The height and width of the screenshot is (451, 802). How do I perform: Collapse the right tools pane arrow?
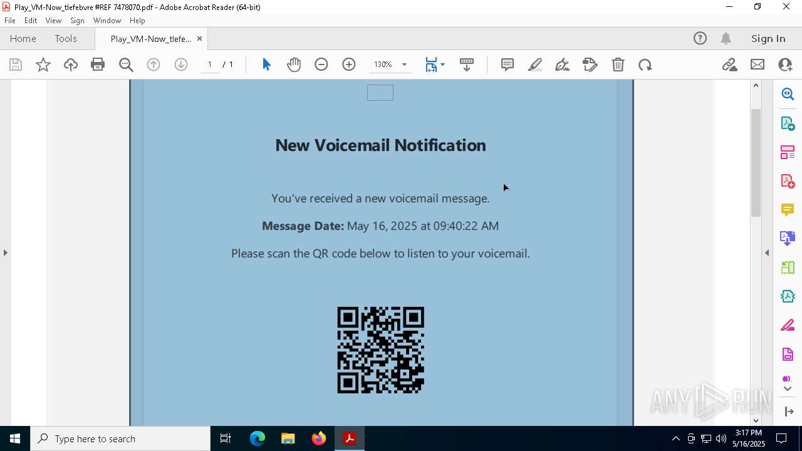[767, 252]
